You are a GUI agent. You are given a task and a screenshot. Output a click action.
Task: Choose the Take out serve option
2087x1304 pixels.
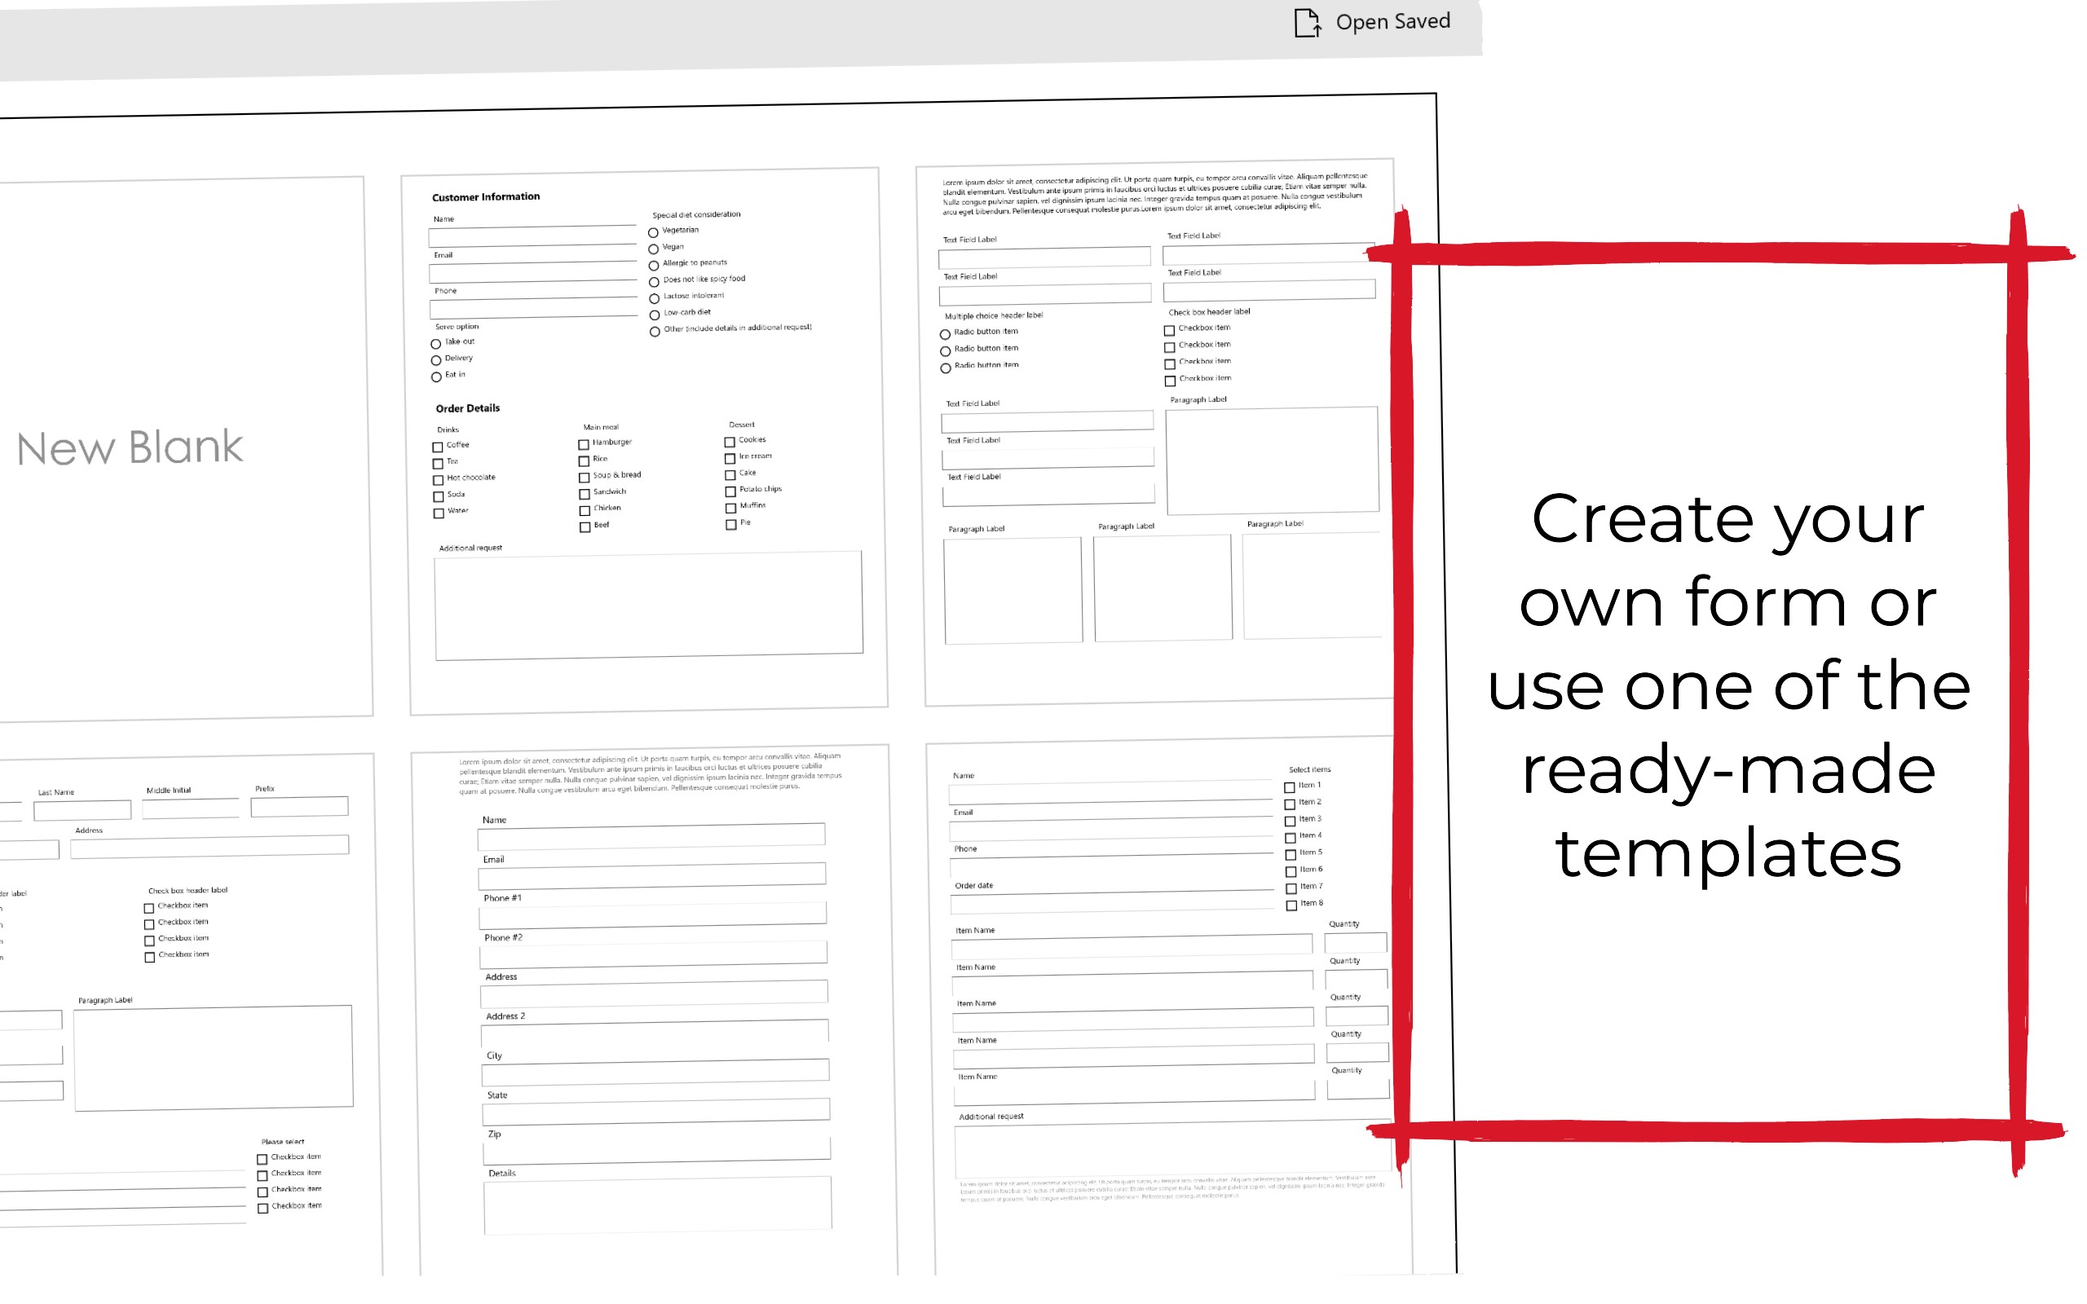pyautogui.click(x=436, y=344)
